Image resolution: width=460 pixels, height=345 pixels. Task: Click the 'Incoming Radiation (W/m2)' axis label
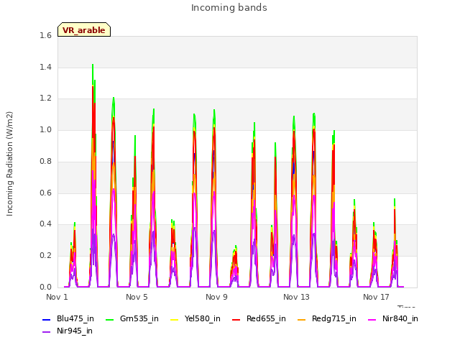[x=9, y=164]
